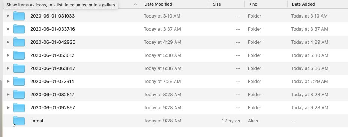Expand the 2020-06-01-042926 disclosure triangle
The height and width of the screenshot is (137, 348).
[8, 42]
